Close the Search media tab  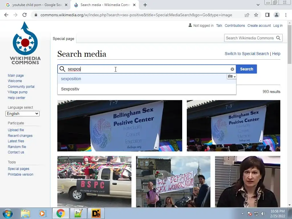pyautogui.click(x=134, y=5)
